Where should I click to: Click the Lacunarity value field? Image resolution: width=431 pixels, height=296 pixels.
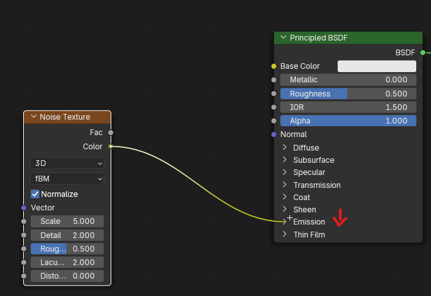[67, 262]
